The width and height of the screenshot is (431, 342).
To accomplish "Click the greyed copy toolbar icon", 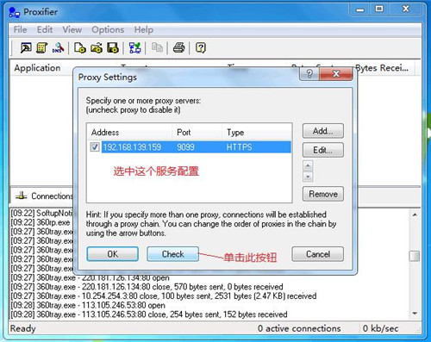I will 157,47.
